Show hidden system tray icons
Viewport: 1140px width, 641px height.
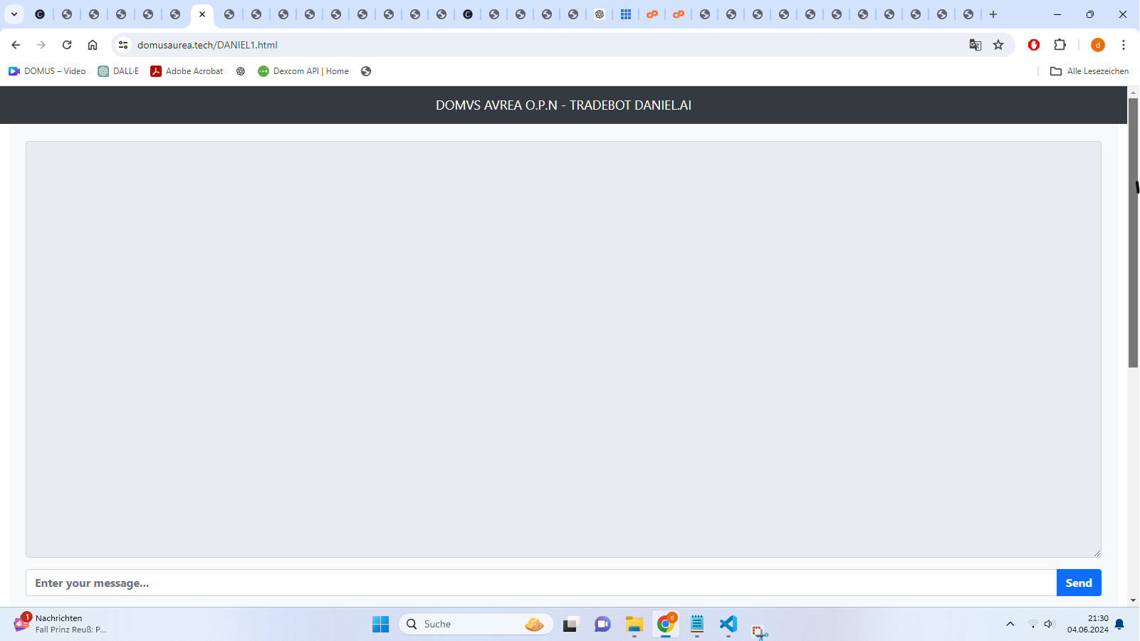click(x=1010, y=624)
